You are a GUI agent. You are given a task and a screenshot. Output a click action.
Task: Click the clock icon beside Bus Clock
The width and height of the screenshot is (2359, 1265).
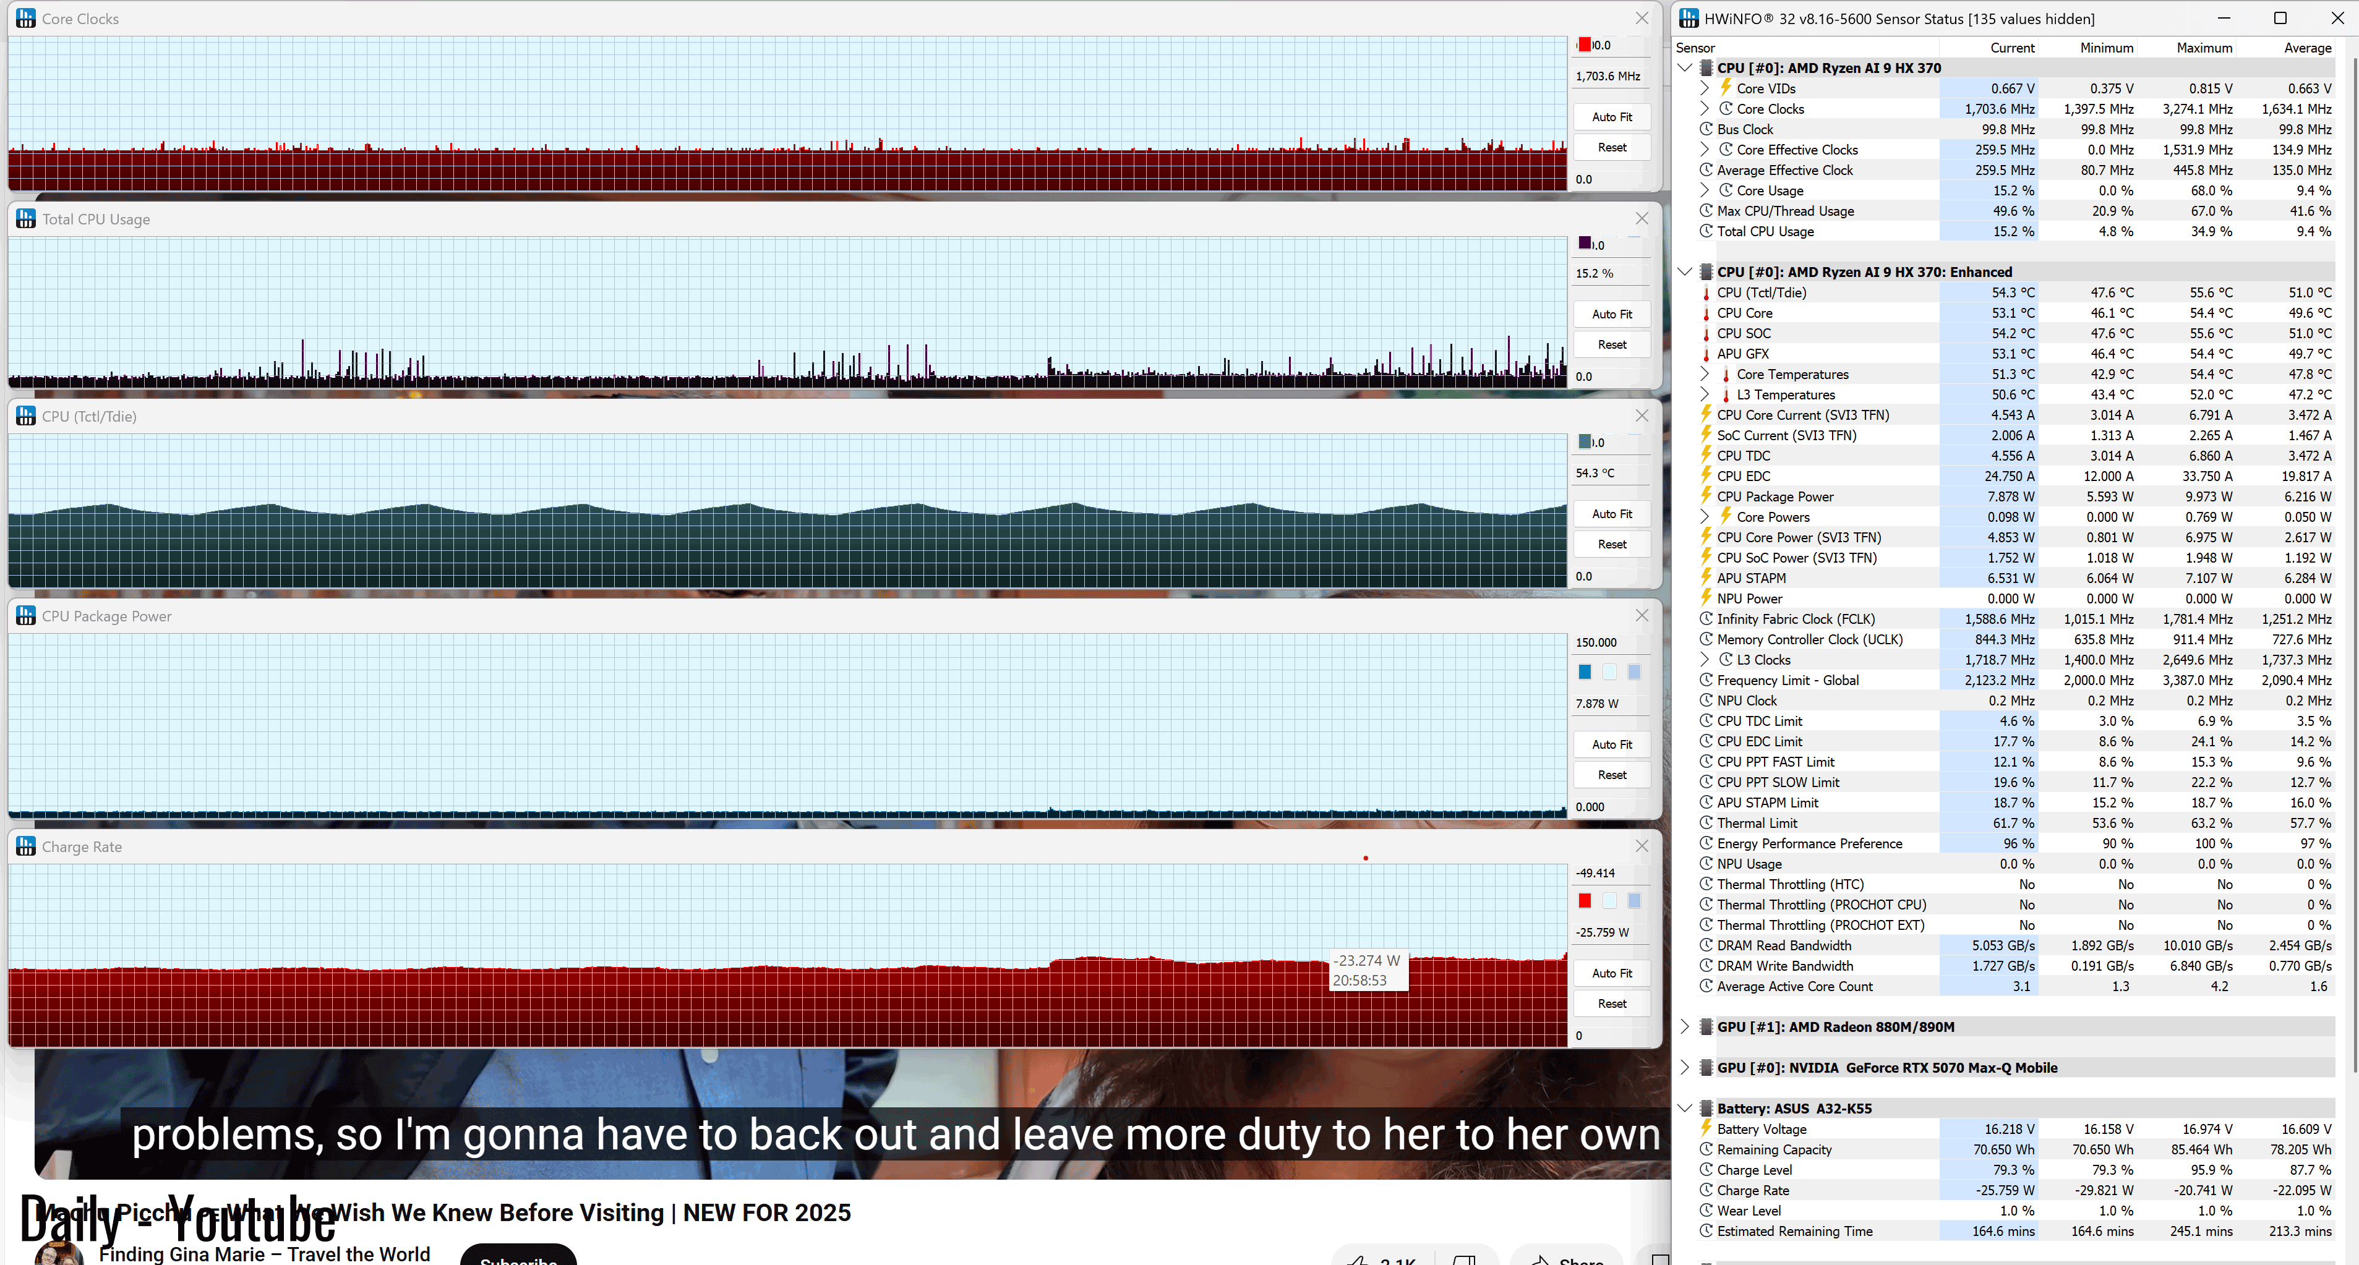tap(1706, 129)
